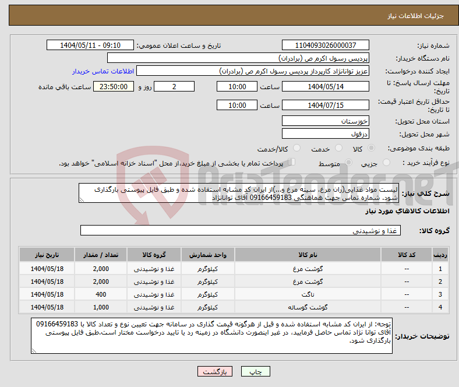Image resolution: width=459 pixels, height=387 pixels.
Task: Select the کالا radio button
Action: pyautogui.click(x=371, y=148)
